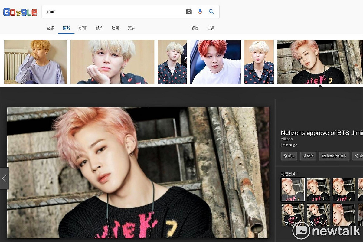Open red-haired white t-shirt thumbnail
Viewport: 363px width, 242px height.
(215, 62)
